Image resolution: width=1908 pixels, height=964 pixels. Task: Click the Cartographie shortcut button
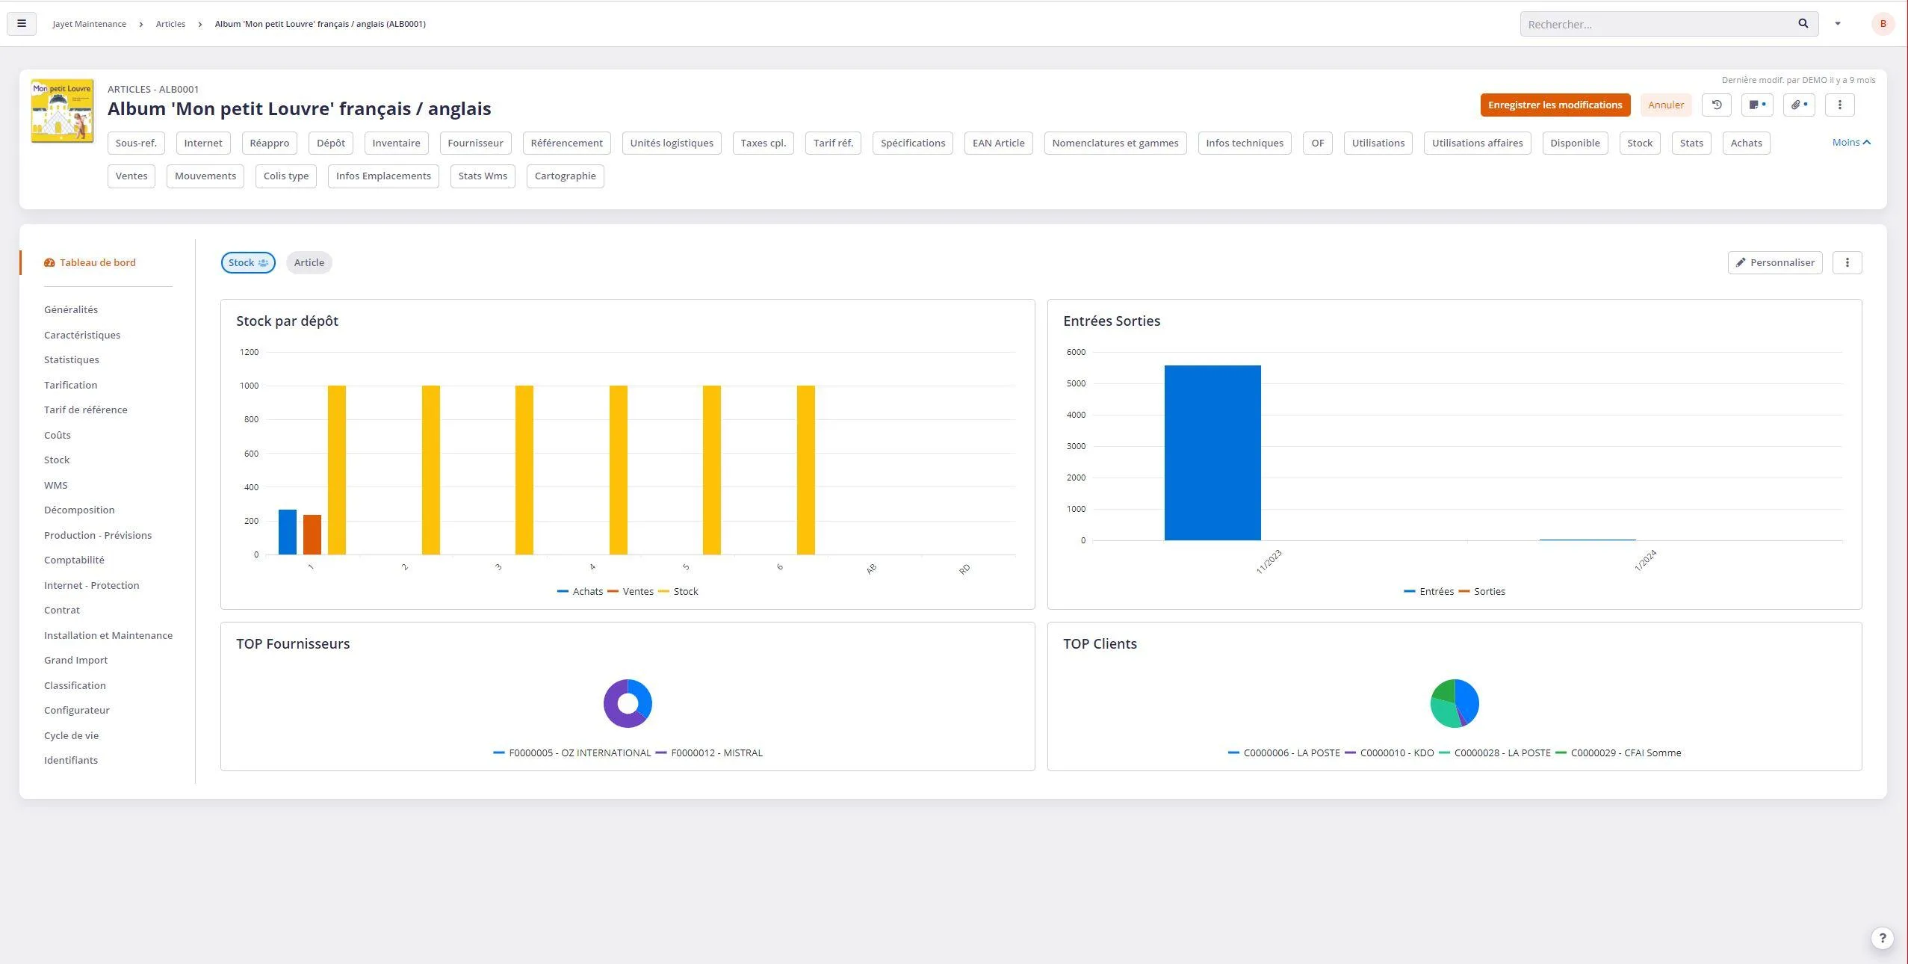pos(566,176)
